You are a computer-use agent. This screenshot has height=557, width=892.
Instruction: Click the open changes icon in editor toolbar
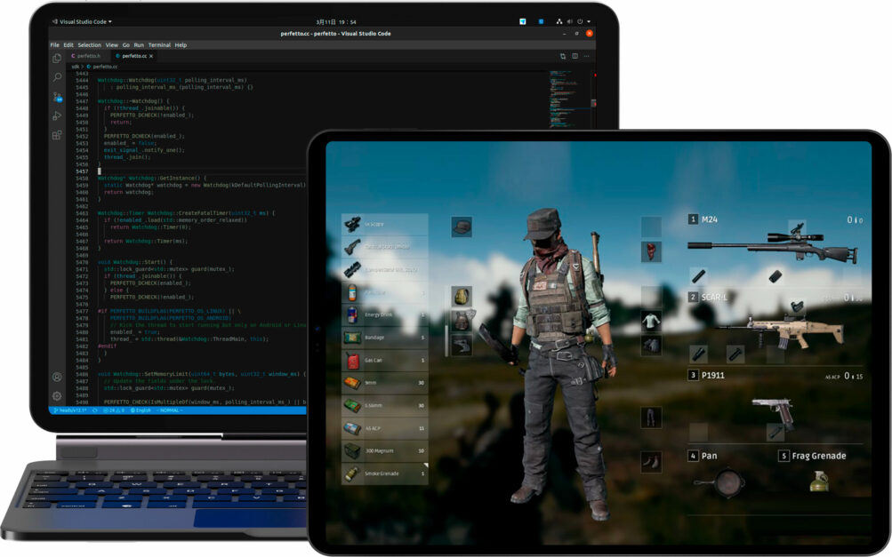[x=563, y=56]
